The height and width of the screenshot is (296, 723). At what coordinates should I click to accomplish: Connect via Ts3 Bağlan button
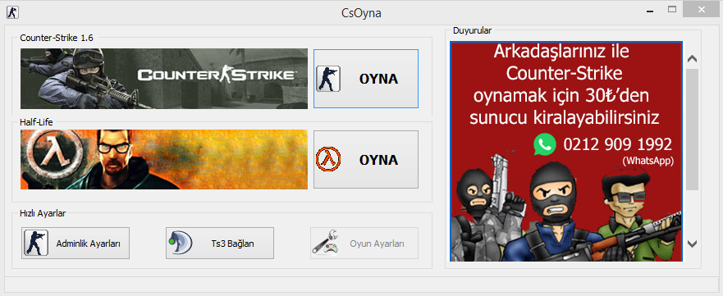click(219, 243)
